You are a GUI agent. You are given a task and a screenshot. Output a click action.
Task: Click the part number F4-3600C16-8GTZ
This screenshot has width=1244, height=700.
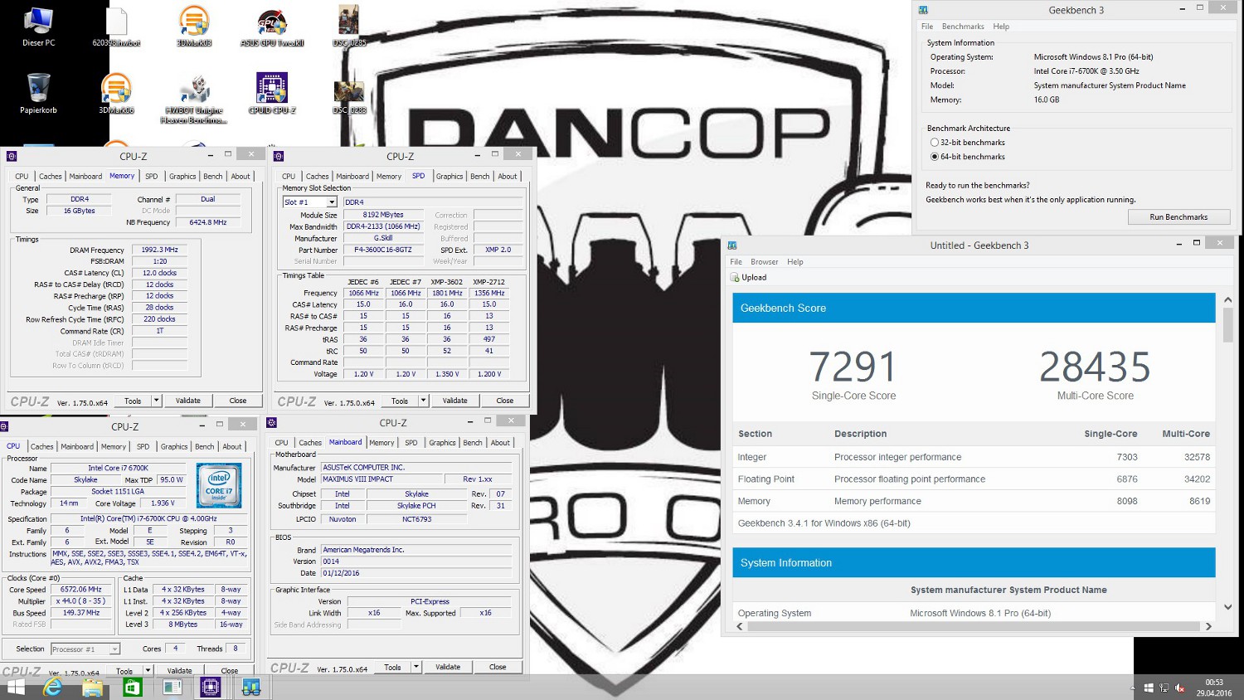point(383,250)
